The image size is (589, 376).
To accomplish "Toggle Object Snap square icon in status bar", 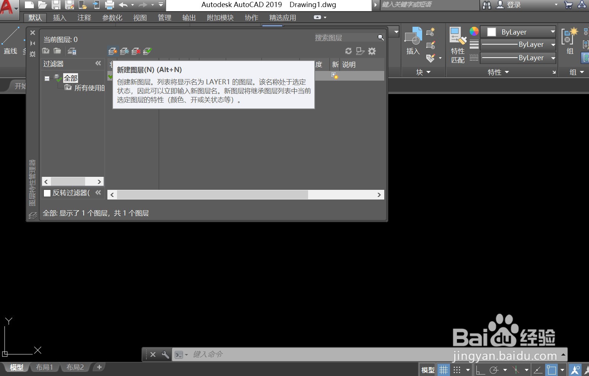I will pyautogui.click(x=551, y=370).
